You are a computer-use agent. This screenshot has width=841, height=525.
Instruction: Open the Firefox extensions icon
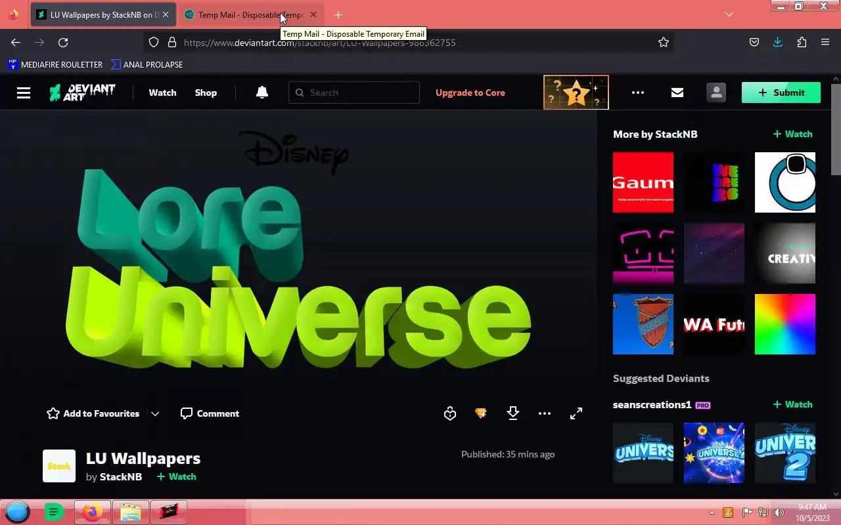[802, 43]
